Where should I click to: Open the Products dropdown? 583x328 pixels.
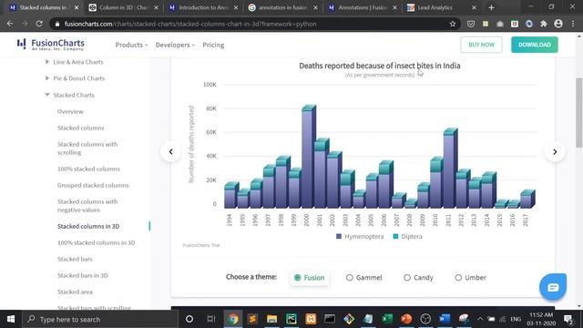[x=131, y=45]
